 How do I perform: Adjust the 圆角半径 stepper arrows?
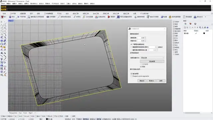[x=145, y=41]
